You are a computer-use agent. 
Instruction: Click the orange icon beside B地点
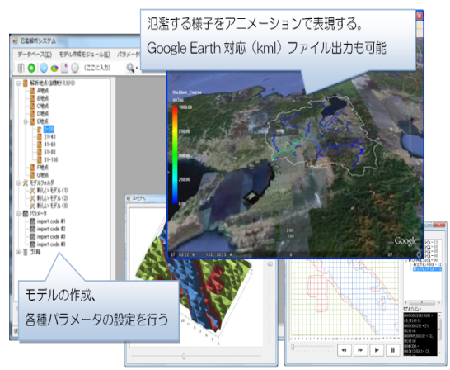33,98
